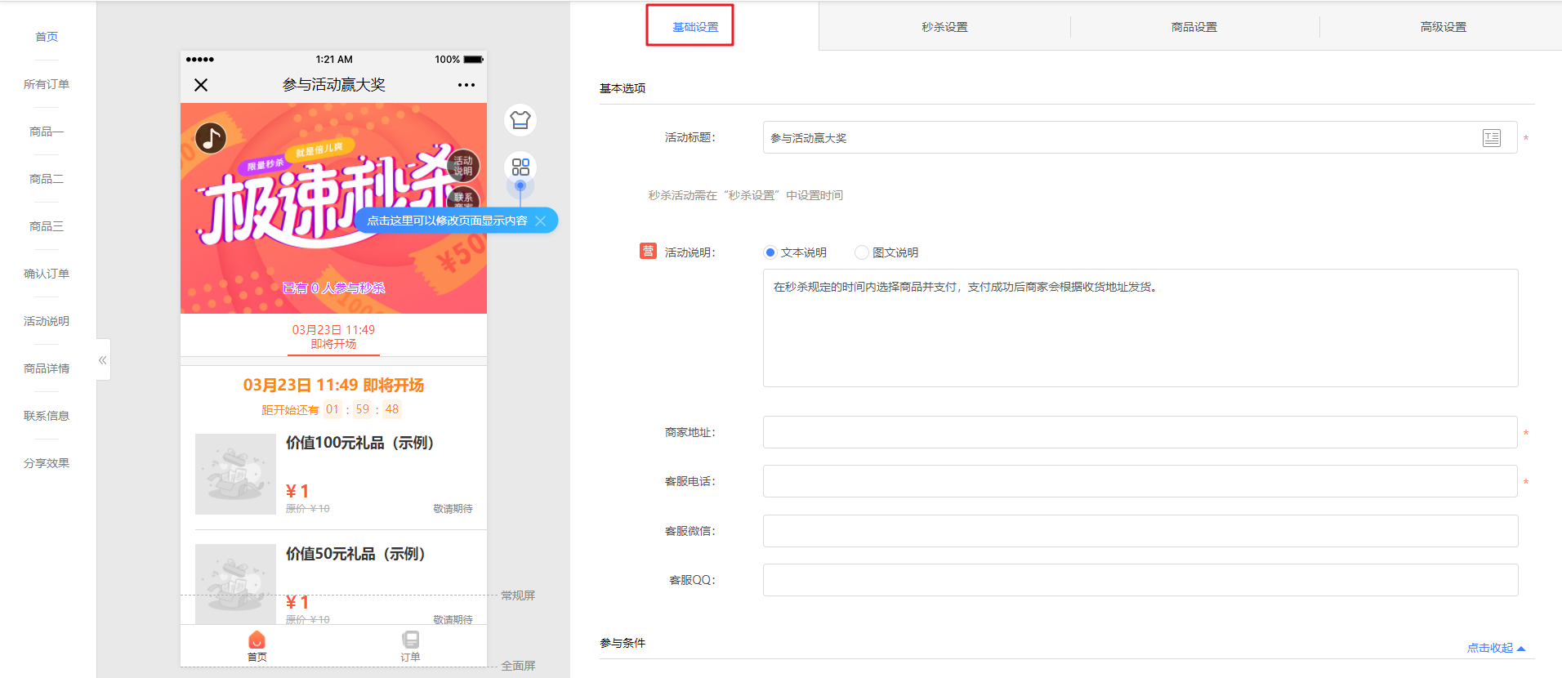Image resolution: width=1562 pixels, height=678 pixels.
Task: Open 分享效果 in the left sidebar
Action: (47, 463)
